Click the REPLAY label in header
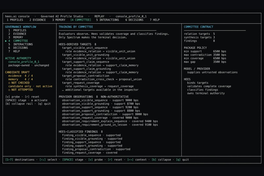264x176 pixels. [x=99, y=16]
